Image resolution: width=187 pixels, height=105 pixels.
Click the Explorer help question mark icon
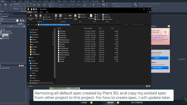pyautogui.click(x=150, y=12)
